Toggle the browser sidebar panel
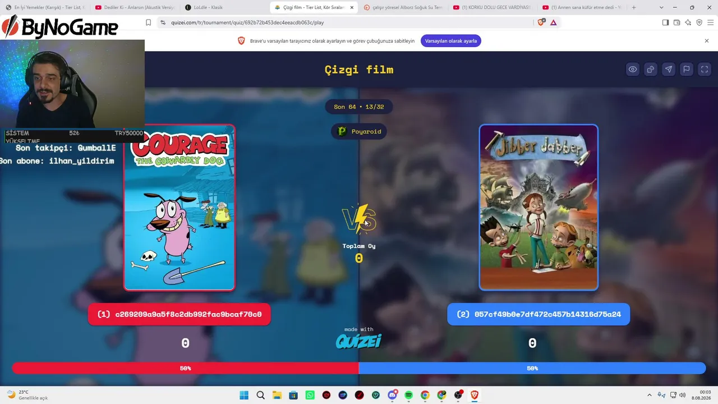Screen dimensions: 718x404 point(665,22)
